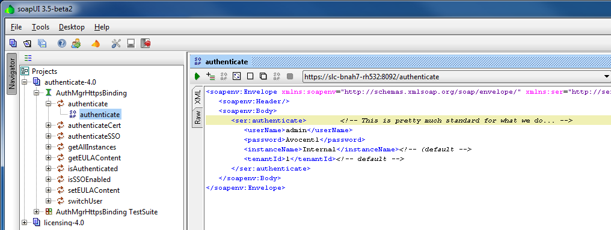Image resolution: width=611 pixels, height=230 pixels.
Task: Click the green AuthMgrHttpsBinding interface icon
Action: click(48, 93)
